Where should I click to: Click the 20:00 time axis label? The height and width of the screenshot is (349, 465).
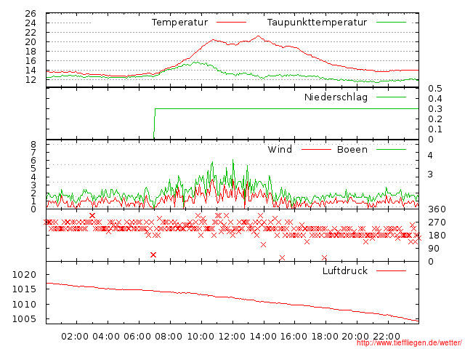click(355, 337)
